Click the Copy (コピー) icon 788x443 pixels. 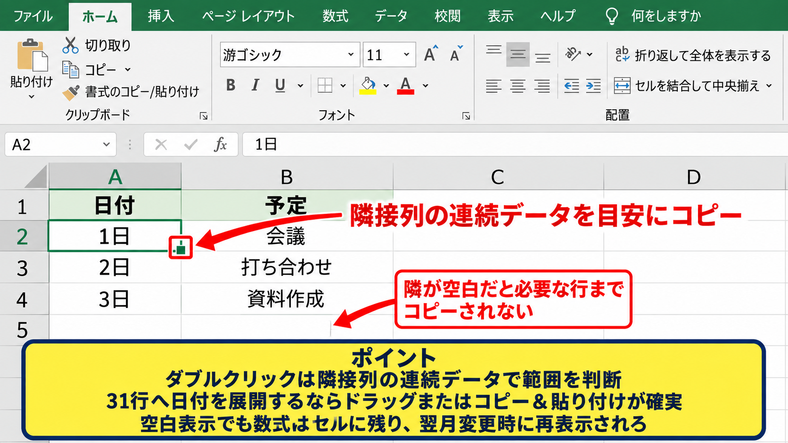[71, 70]
